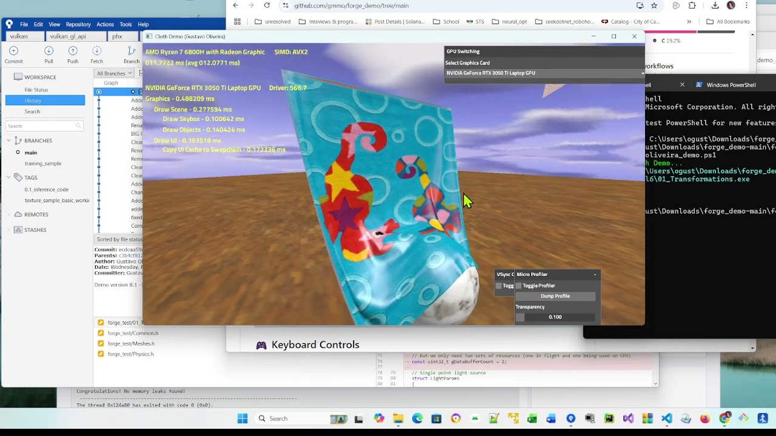Toggle the bookmark star in the address bar
The width and height of the screenshot is (776, 436).
(652, 5)
